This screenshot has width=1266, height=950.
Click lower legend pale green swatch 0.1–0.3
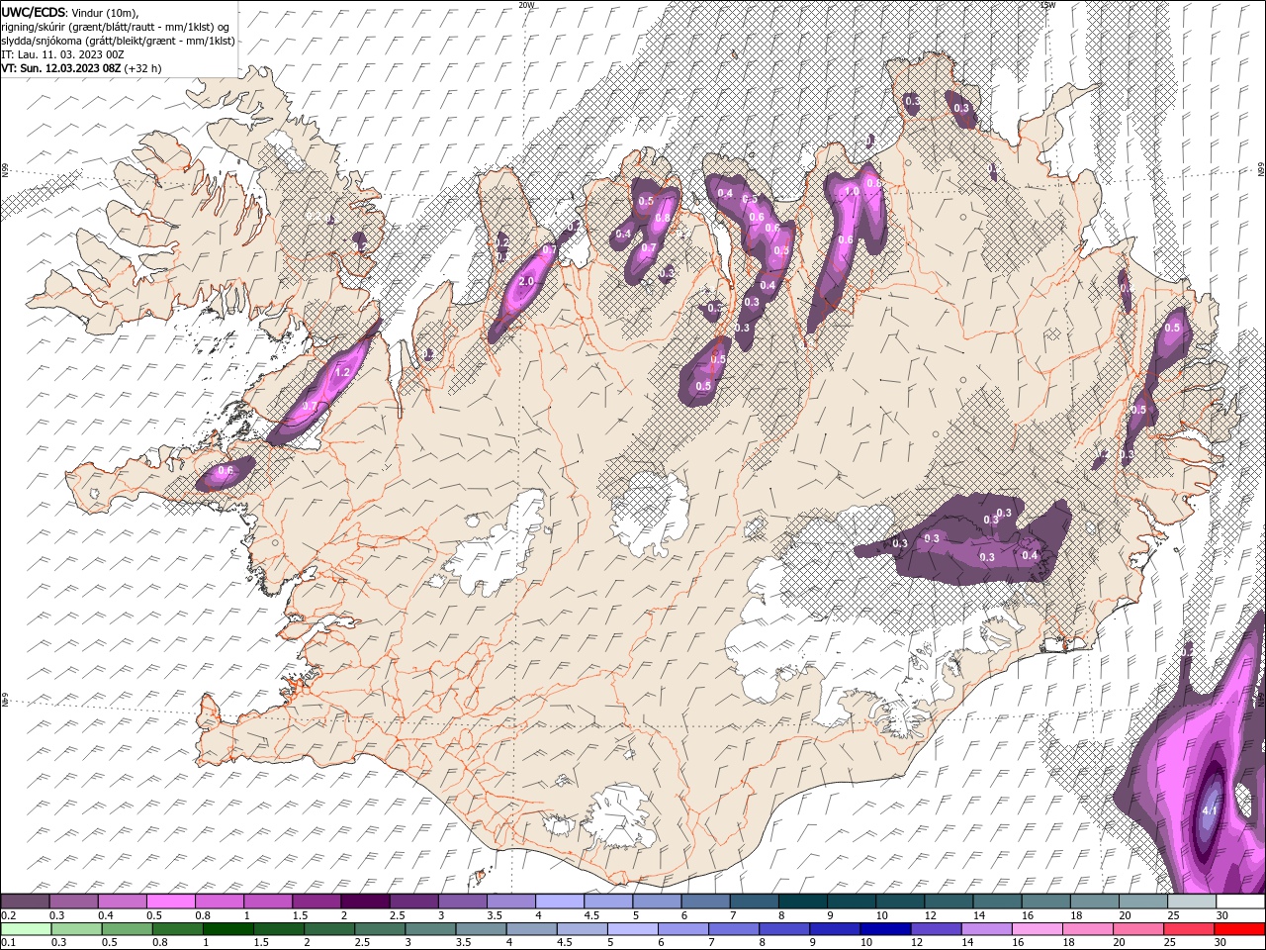pos(26,929)
